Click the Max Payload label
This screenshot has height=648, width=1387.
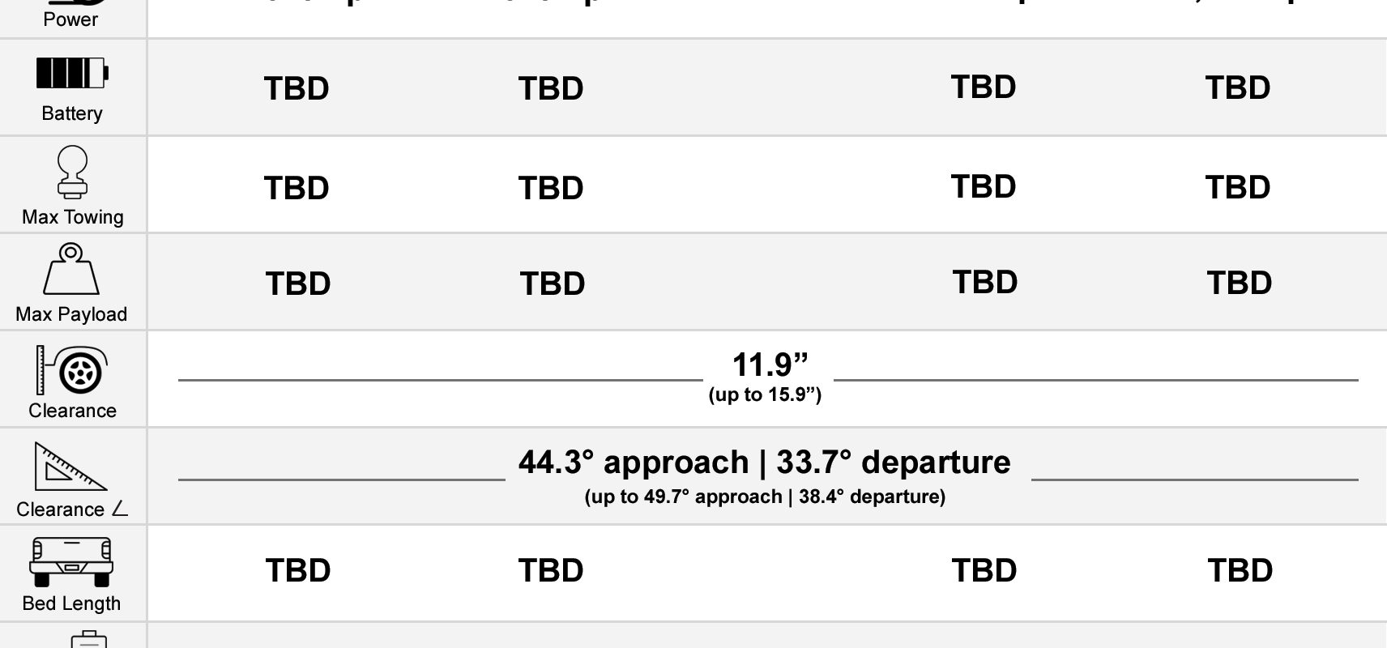point(71,314)
